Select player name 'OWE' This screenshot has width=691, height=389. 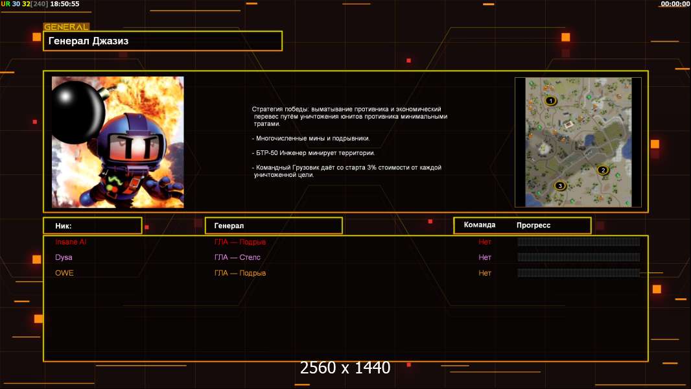click(x=64, y=273)
